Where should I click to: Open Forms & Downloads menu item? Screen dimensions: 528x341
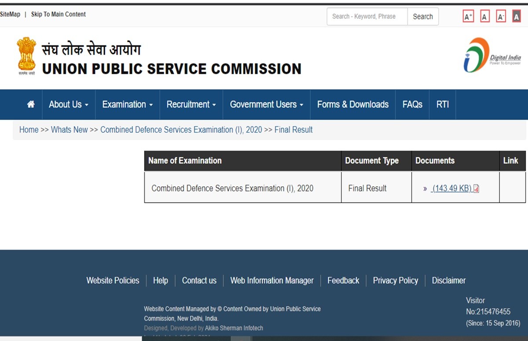[x=352, y=105]
